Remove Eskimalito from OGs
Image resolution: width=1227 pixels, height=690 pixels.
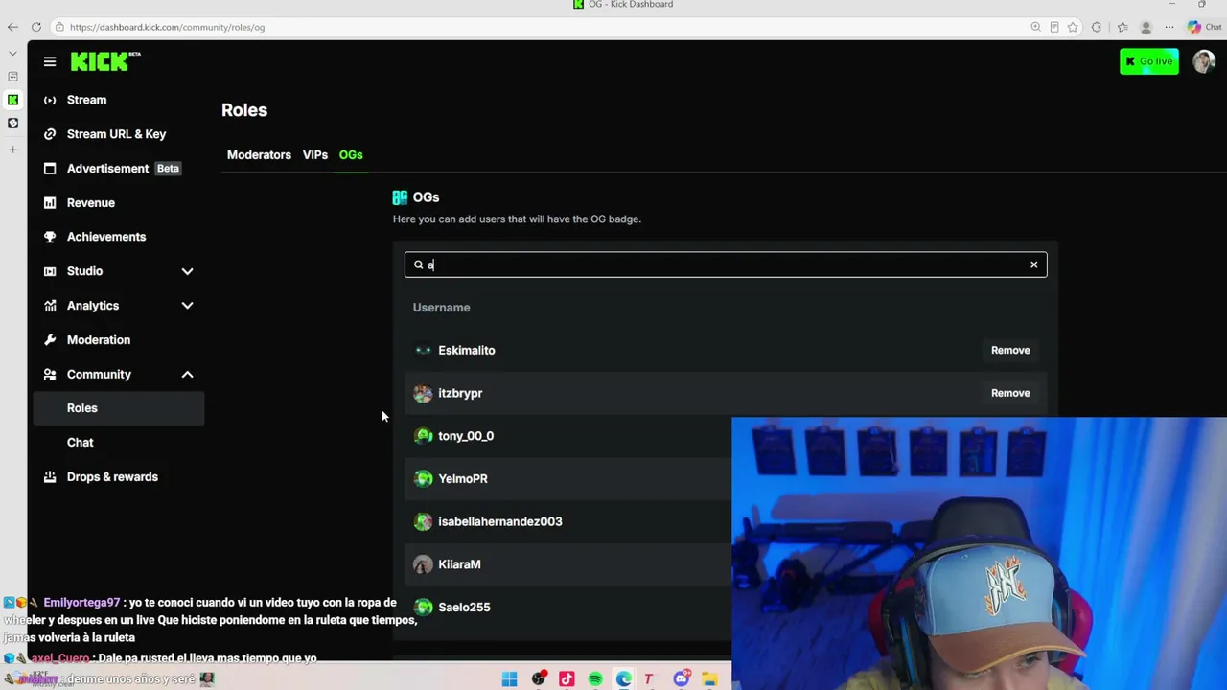tap(1010, 351)
